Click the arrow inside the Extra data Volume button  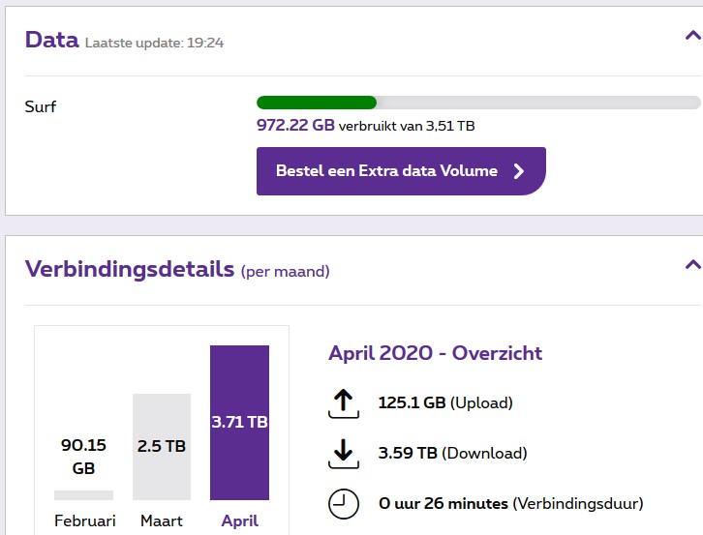[x=519, y=171]
